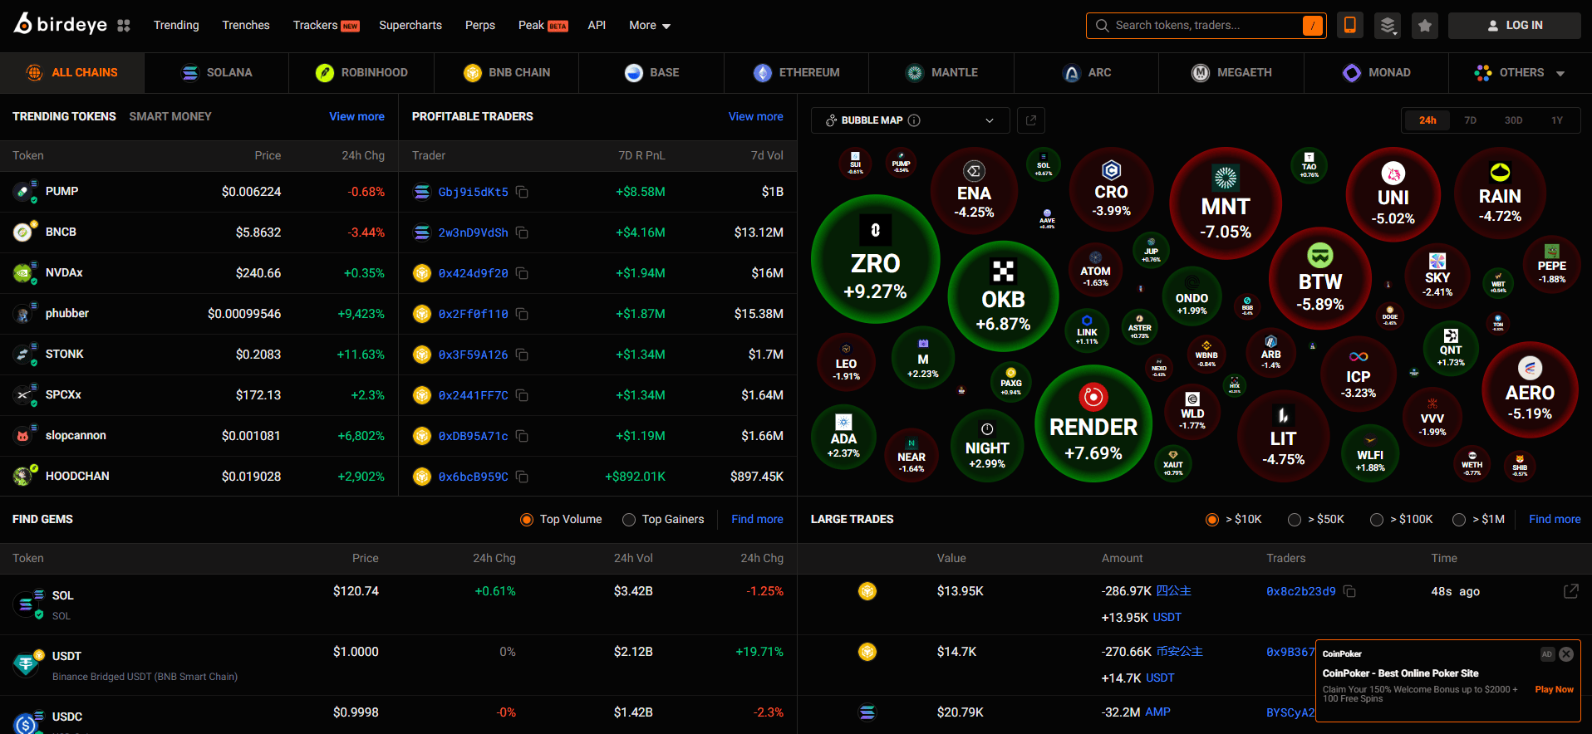Open bubble map in external view icon

coord(1031,120)
